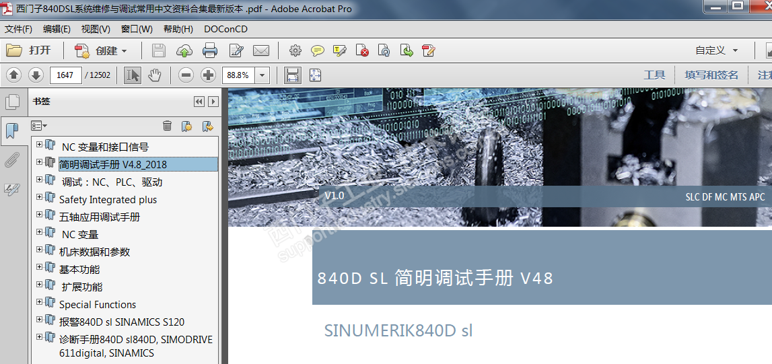The height and width of the screenshot is (364, 772).
Task: Activate the Select text cursor tool
Action: pyautogui.click(x=133, y=75)
